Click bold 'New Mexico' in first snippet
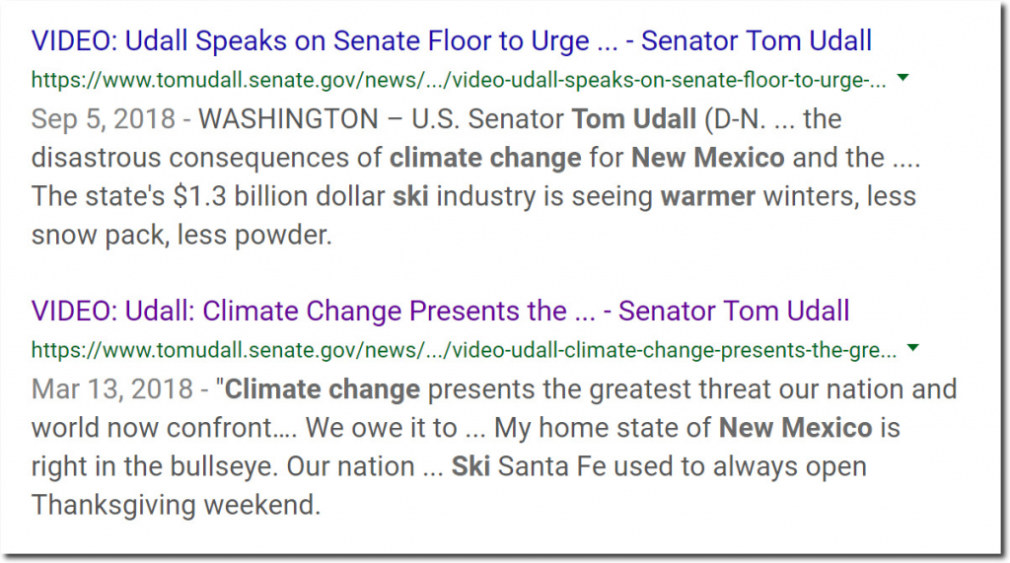Viewport: 1010px width, 563px height. (x=708, y=158)
